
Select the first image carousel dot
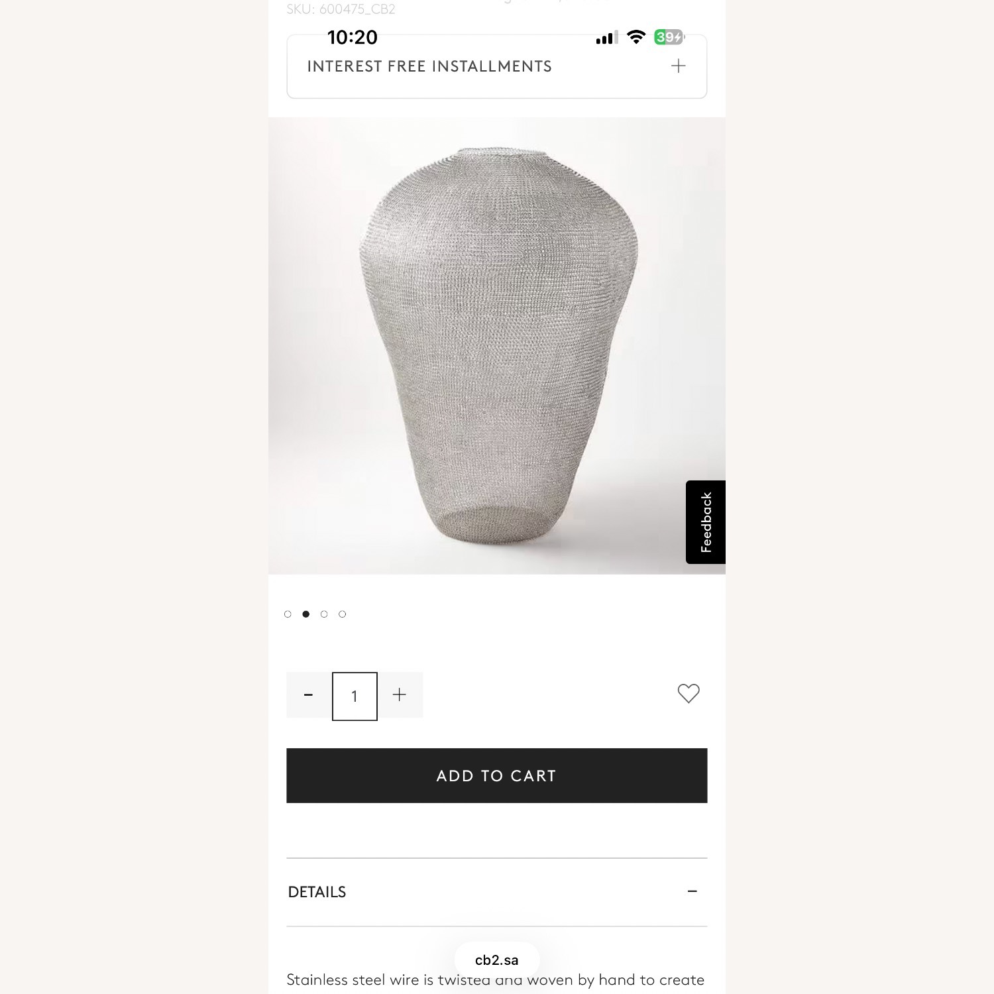point(288,614)
